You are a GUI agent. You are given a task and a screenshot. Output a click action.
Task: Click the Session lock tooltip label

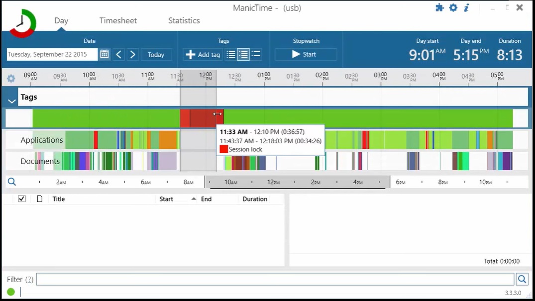[x=245, y=149]
